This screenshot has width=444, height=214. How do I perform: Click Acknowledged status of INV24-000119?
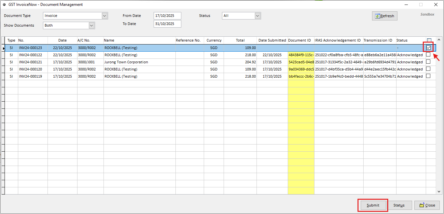point(410,76)
